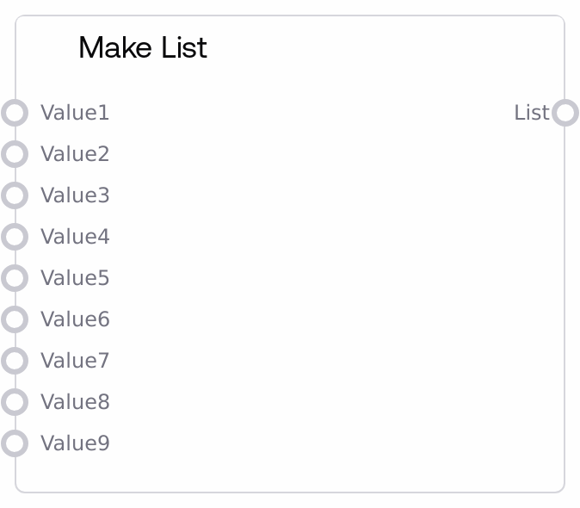
Task: Select the Value9 input socket circle
Action: click(x=15, y=443)
